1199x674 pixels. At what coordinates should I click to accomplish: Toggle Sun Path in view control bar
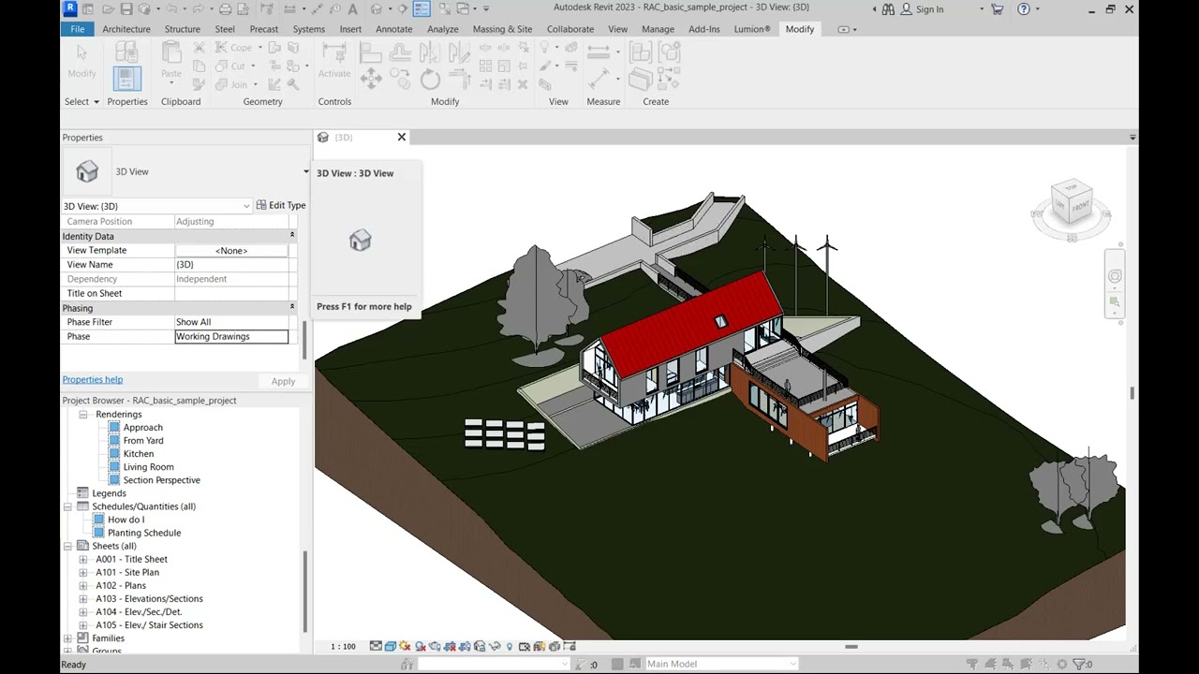tap(405, 646)
